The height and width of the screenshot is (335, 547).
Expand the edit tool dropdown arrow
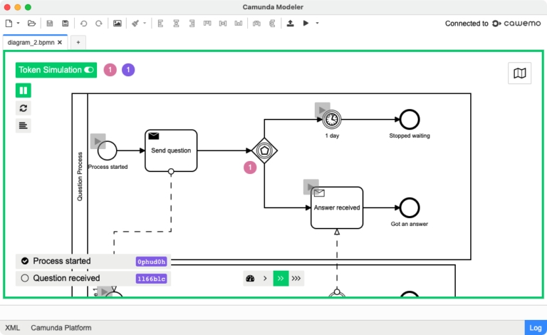tap(145, 24)
